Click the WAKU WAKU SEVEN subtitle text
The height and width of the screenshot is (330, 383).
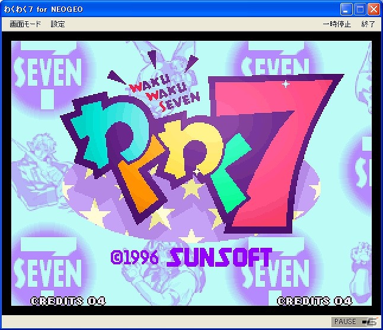(164, 93)
